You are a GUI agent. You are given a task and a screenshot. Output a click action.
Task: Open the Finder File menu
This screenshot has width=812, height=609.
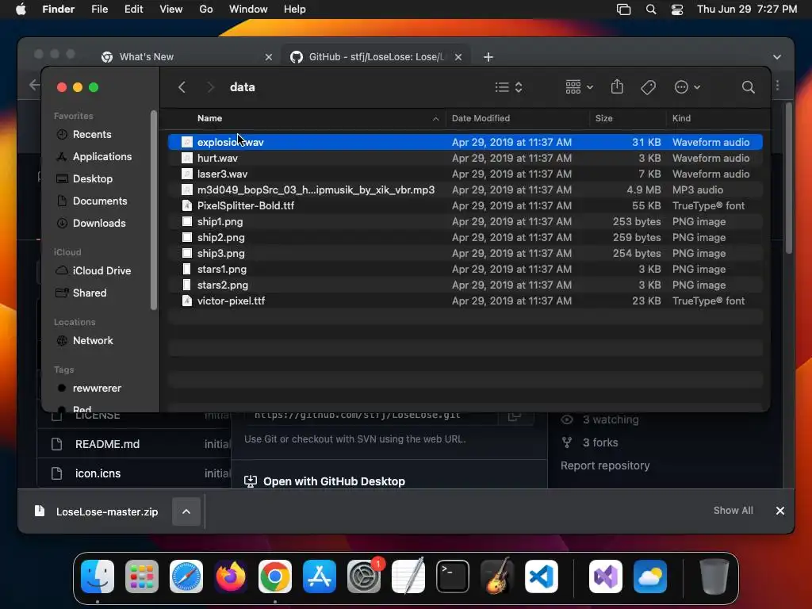[99, 10]
